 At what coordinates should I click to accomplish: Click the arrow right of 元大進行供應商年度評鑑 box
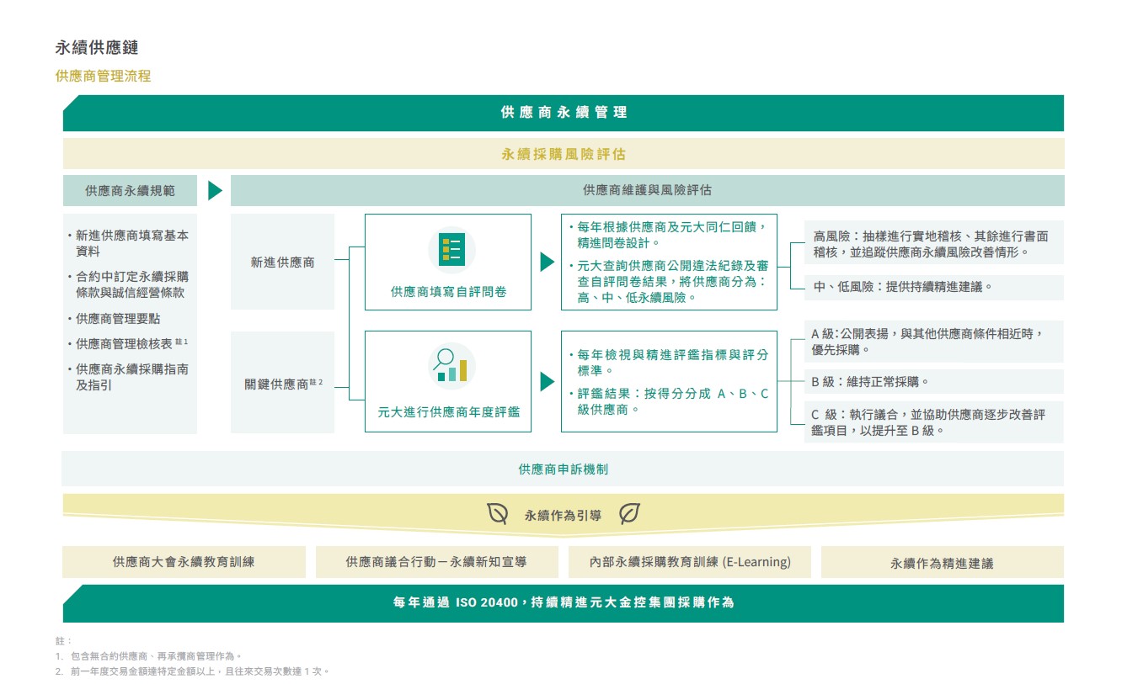[x=547, y=381]
